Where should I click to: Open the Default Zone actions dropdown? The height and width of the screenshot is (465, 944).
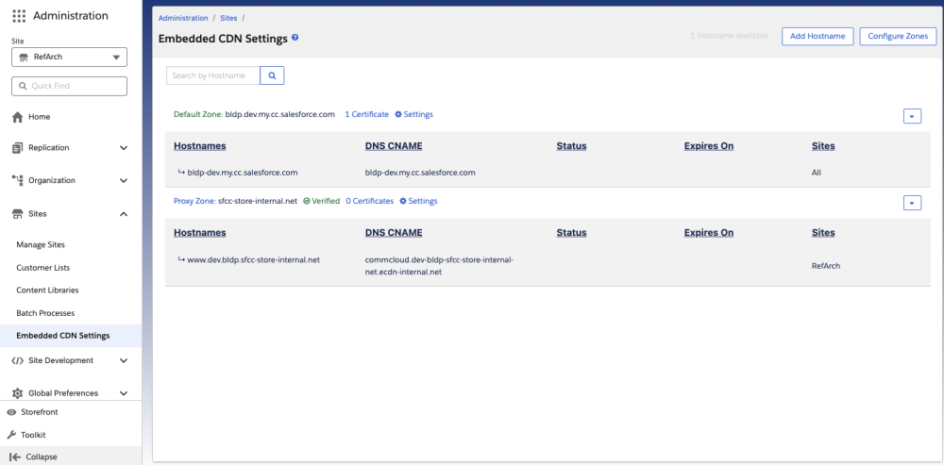tap(912, 116)
